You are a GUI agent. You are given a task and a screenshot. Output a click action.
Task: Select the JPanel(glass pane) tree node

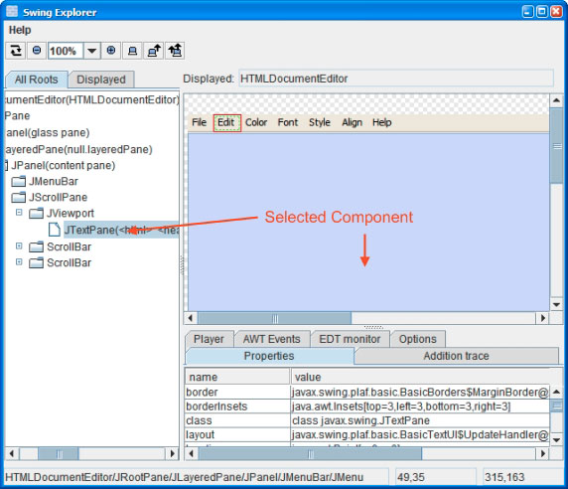48,132
